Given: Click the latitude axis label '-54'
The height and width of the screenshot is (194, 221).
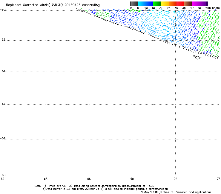Looking at the screenshot, I should pos(3,71).
